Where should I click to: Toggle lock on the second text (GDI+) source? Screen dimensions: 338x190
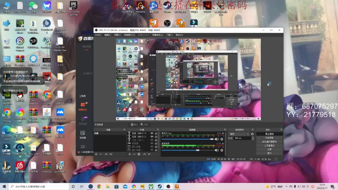click(x=156, y=136)
